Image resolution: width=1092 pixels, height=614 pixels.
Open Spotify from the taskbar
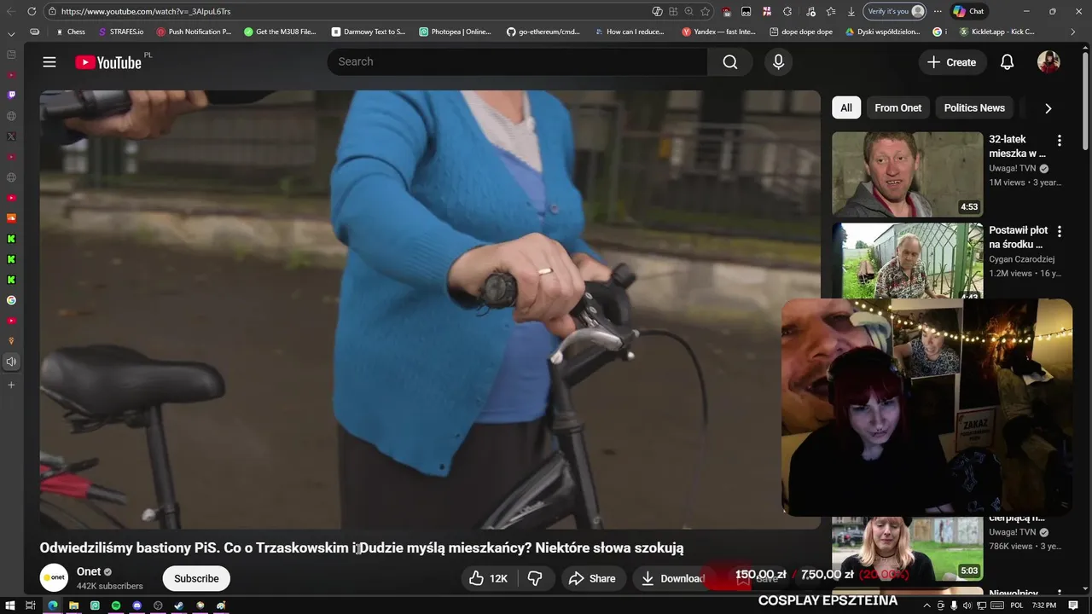116,605
